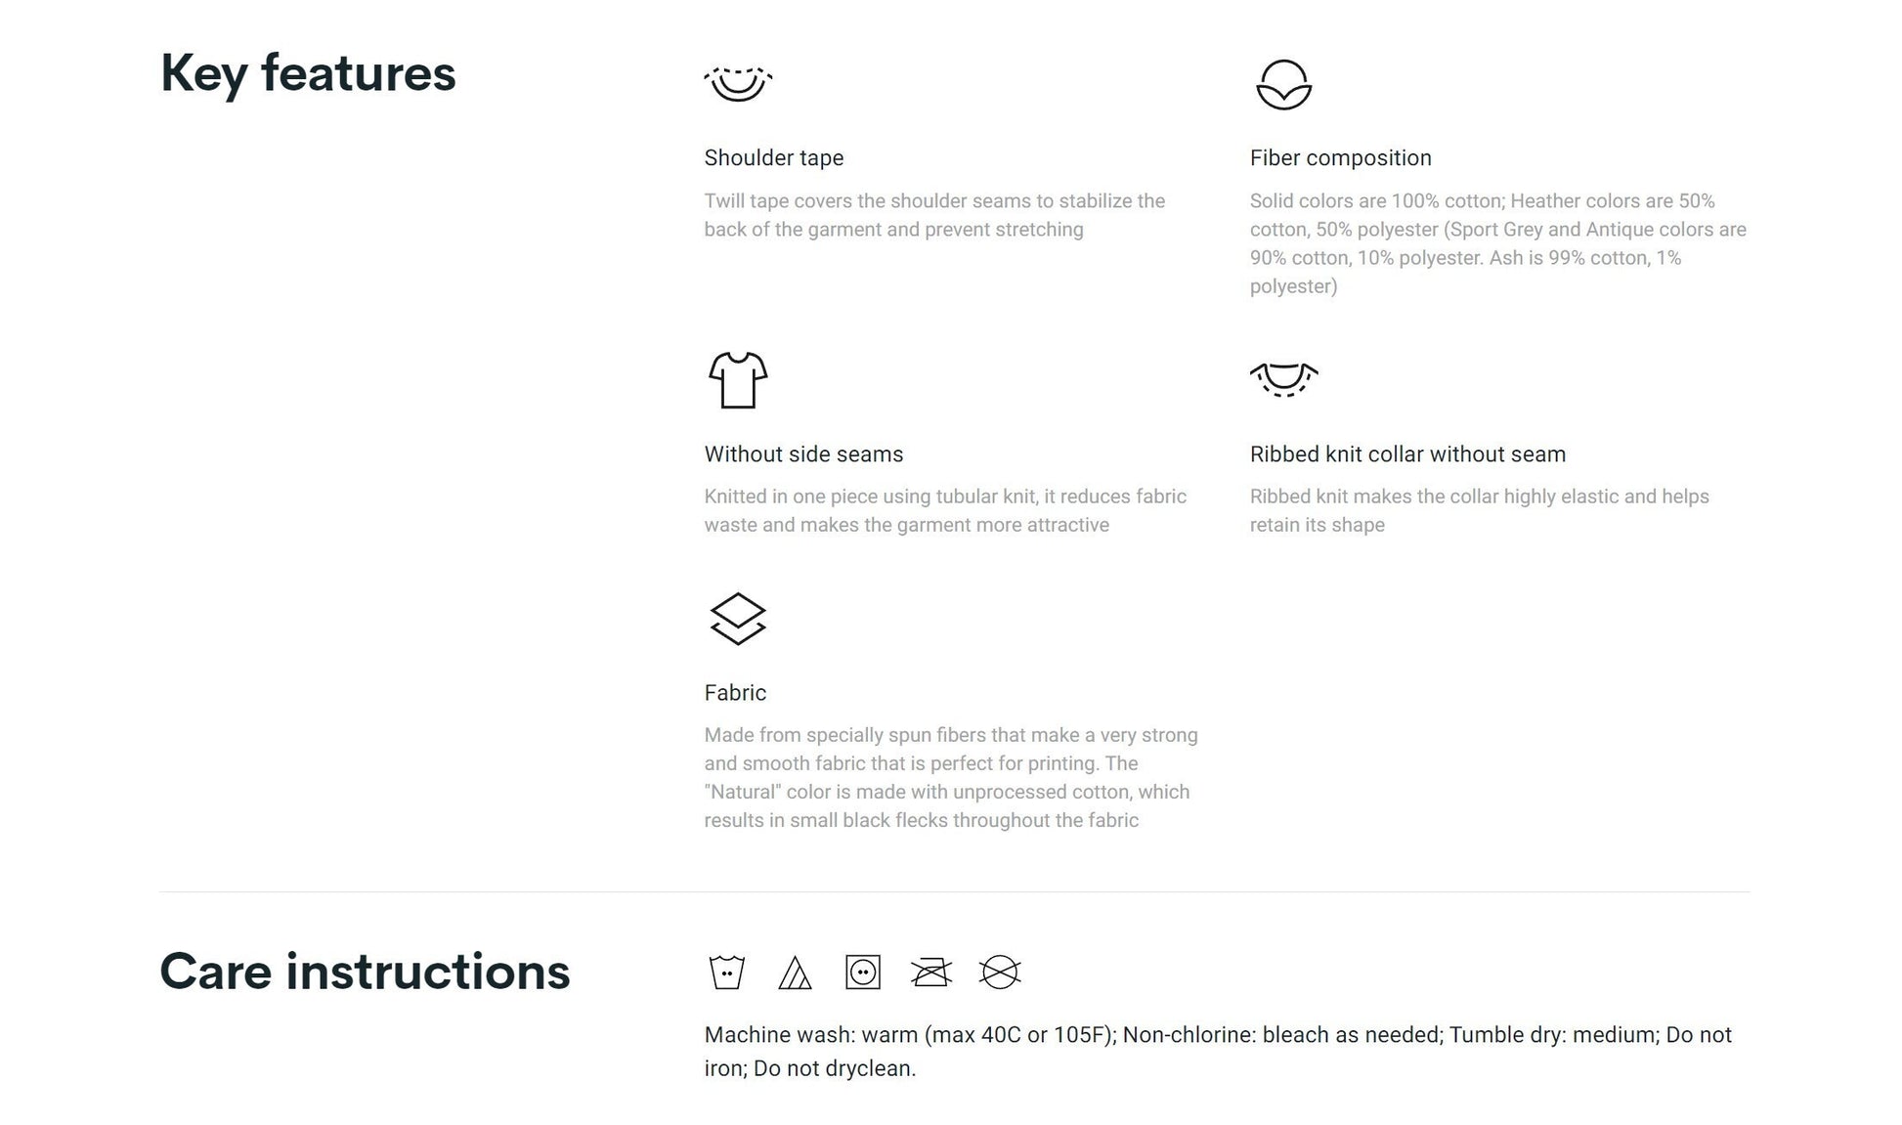Click the stacked layers Fabric icon
Image resolution: width=1902 pixels, height=1125 pixels.
(x=738, y=619)
